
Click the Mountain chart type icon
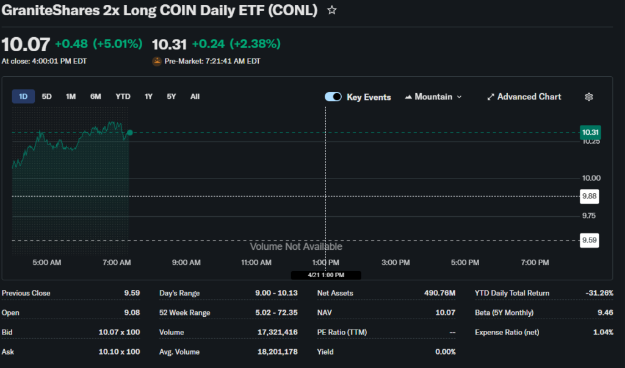click(408, 97)
